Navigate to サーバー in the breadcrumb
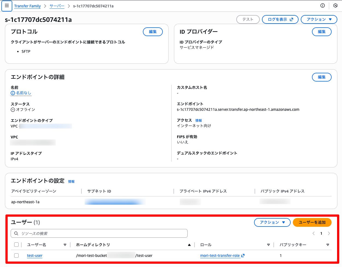Viewport: 342px width, 267px height. [57, 6]
